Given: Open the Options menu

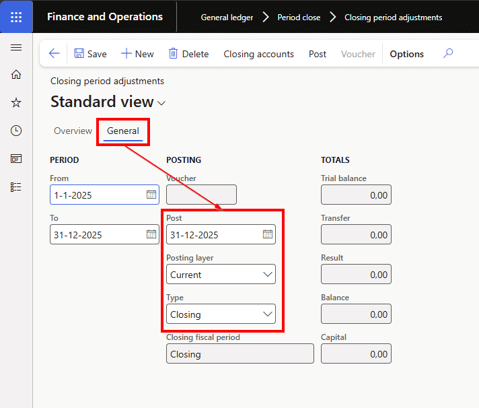Looking at the screenshot, I should coord(406,54).
